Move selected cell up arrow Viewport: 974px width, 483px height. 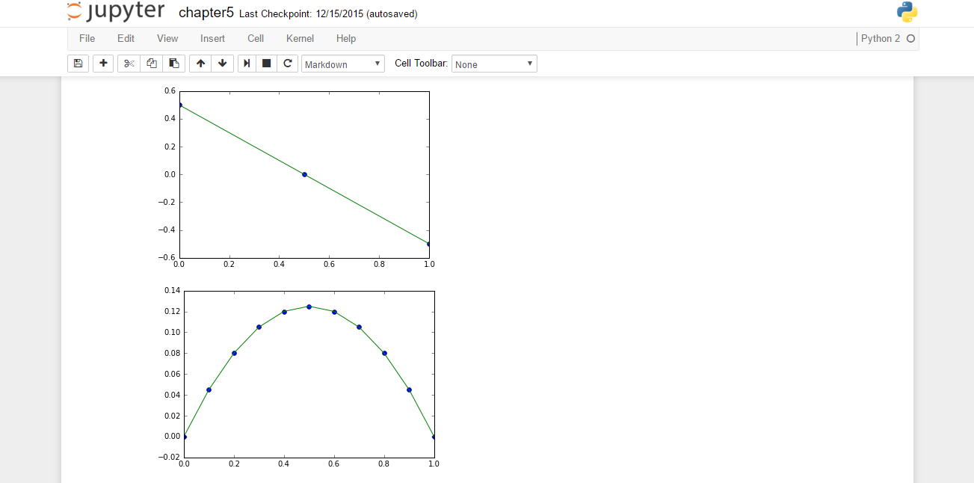(x=200, y=64)
